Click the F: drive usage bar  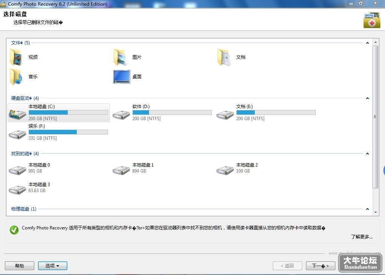[x=68, y=132]
